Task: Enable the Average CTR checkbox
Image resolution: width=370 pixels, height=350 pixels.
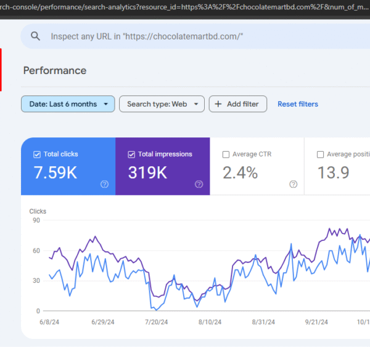Action: (x=226, y=155)
